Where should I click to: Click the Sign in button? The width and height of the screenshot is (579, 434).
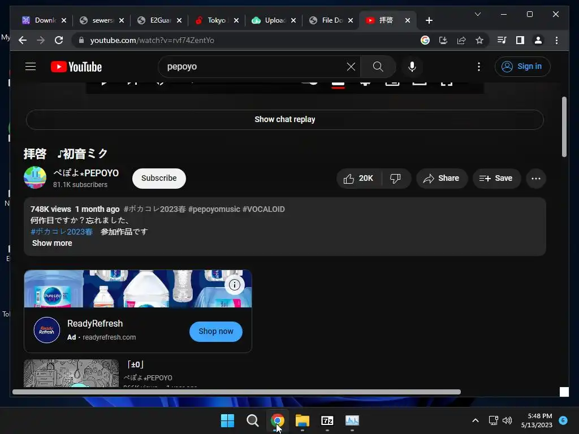(x=522, y=67)
